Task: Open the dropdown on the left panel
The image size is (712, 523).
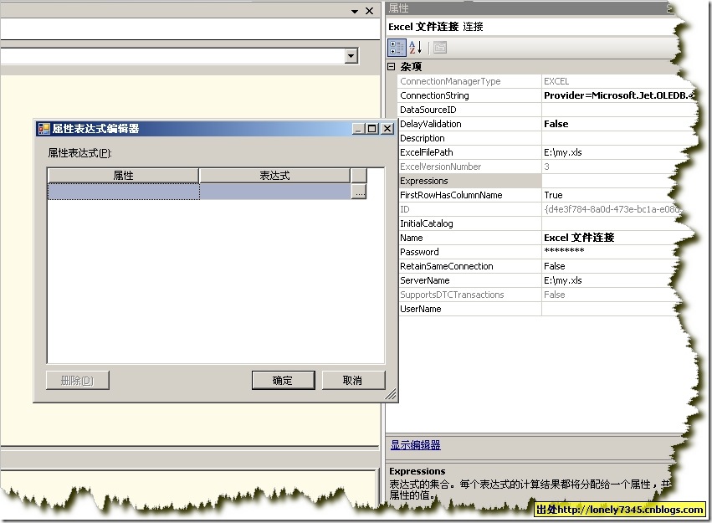Action: point(352,56)
